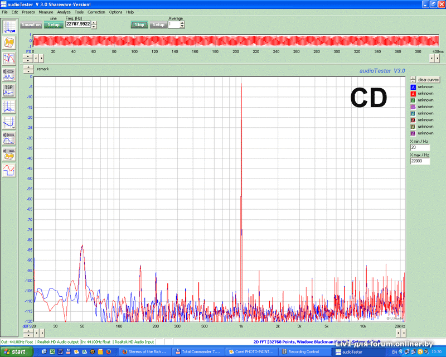The image size is (446, 357).
Task: Select the square wave oscilloscope icon at sidebar bottom
Action: pos(9,170)
